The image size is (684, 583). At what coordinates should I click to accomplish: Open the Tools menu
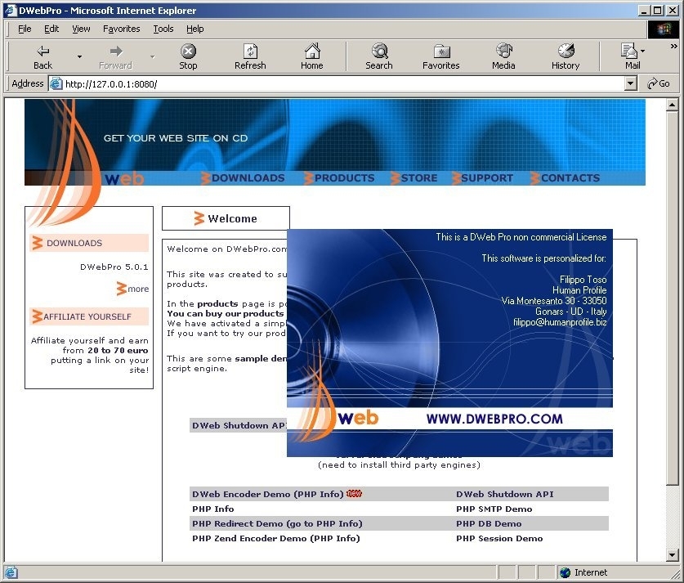(163, 29)
